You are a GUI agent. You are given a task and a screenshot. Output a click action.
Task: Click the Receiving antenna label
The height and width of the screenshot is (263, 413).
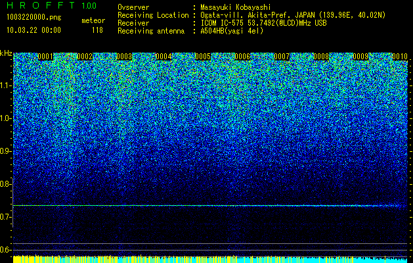[151, 31]
